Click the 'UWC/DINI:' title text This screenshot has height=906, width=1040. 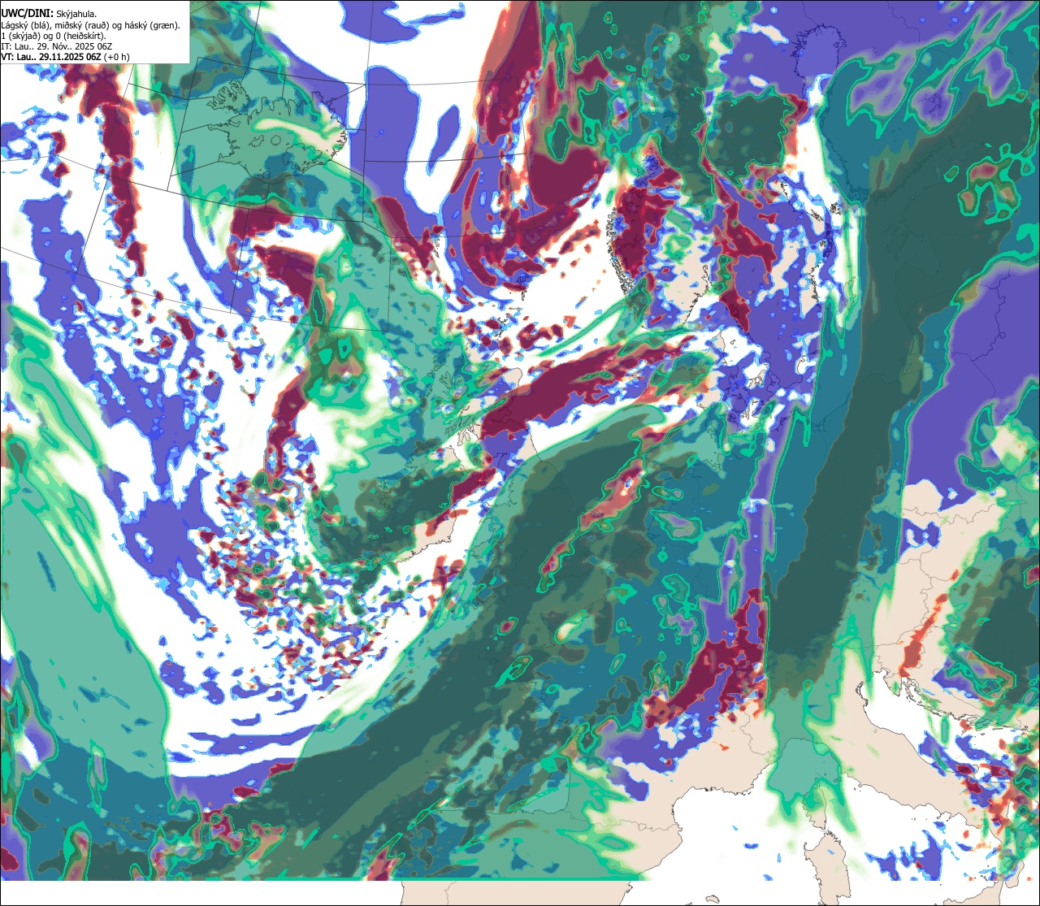tap(28, 13)
